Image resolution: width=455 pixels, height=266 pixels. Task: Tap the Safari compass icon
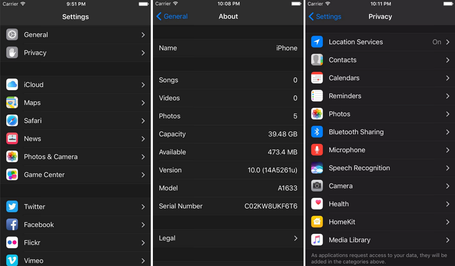12,121
